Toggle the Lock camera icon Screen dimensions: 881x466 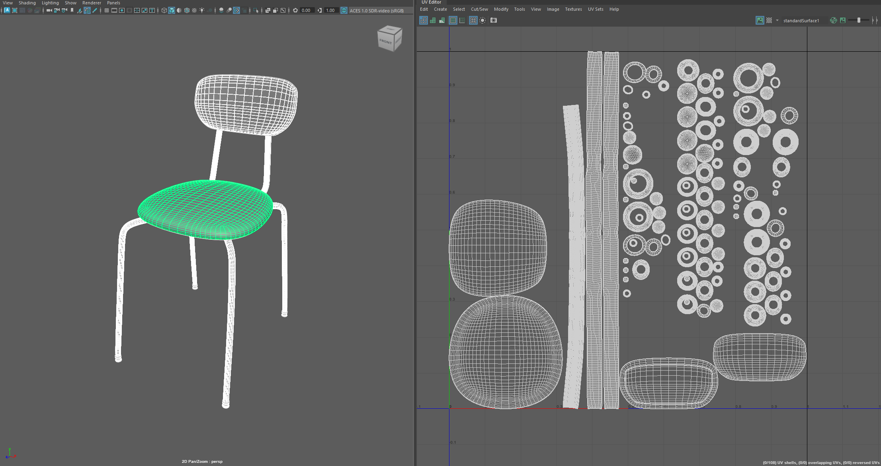56,10
